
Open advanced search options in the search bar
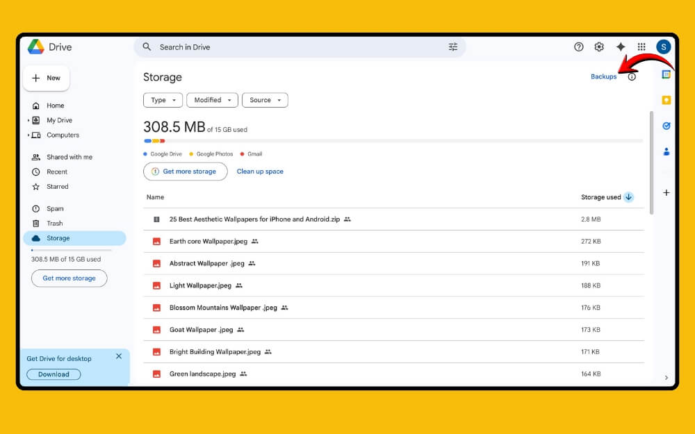point(453,47)
